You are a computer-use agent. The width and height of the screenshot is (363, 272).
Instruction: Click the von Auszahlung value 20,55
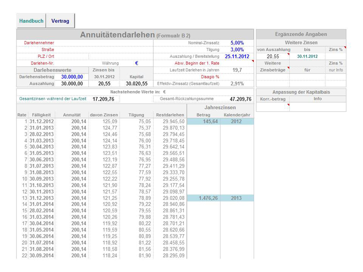273,57
